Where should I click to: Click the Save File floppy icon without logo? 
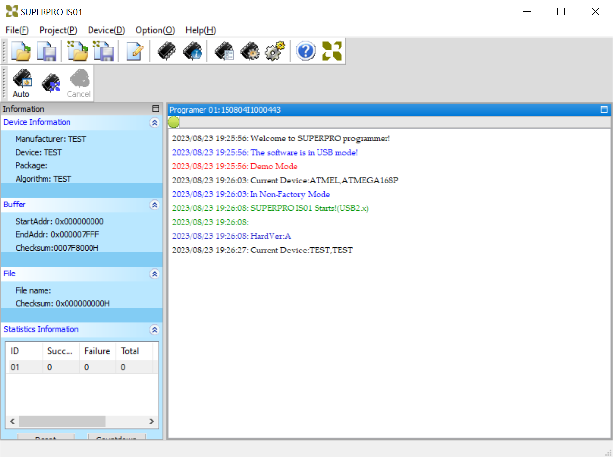point(47,51)
